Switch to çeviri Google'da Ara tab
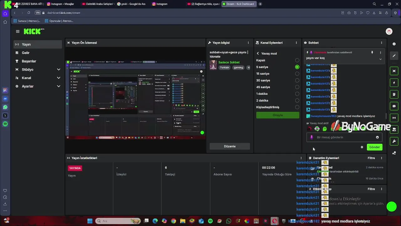This screenshot has height=226, width=401. 133,4
